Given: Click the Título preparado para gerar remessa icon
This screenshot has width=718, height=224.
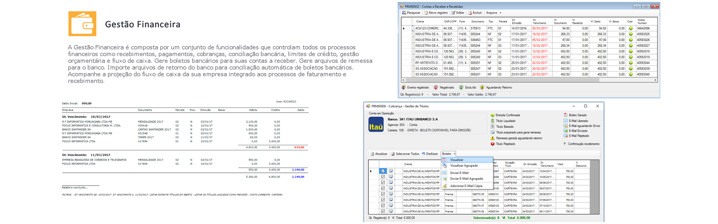Looking at the screenshot, I should click(493, 132).
